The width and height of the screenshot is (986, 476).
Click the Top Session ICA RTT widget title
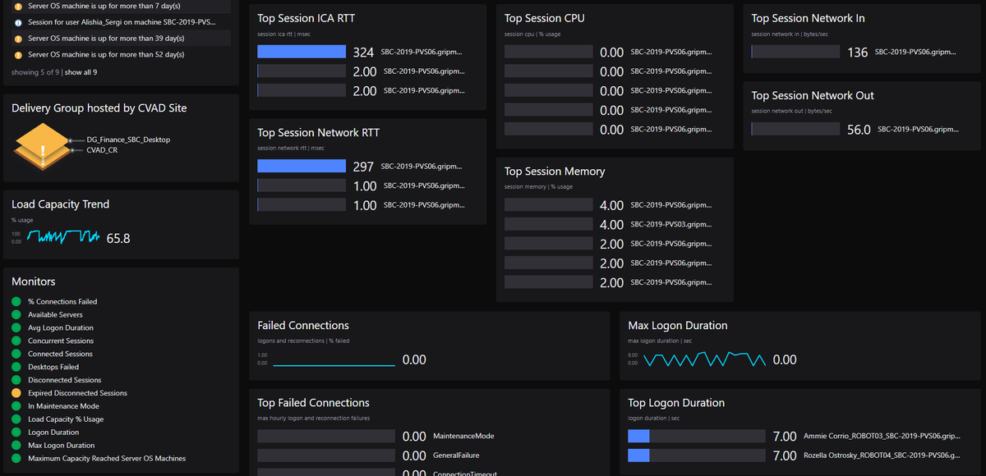(x=306, y=18)
